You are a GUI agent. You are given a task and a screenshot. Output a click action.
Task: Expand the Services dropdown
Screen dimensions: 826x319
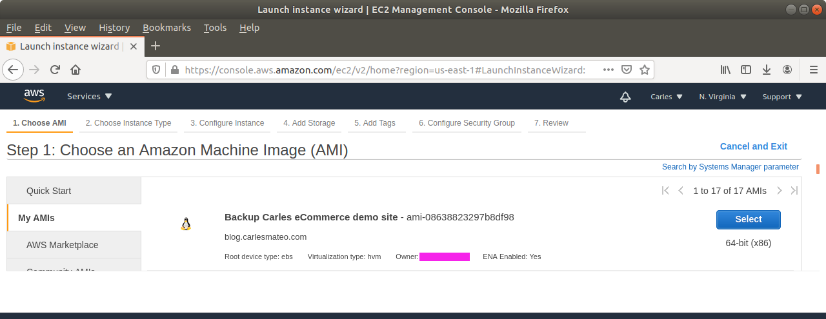[90, 97]
